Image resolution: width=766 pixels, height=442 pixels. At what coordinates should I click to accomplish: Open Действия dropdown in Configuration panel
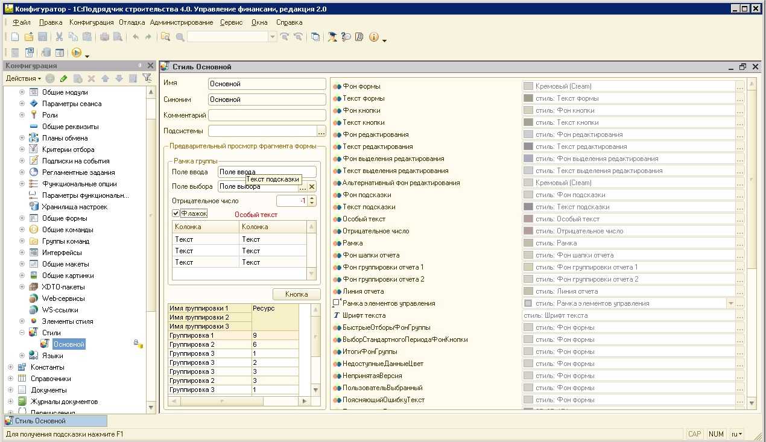24,78
